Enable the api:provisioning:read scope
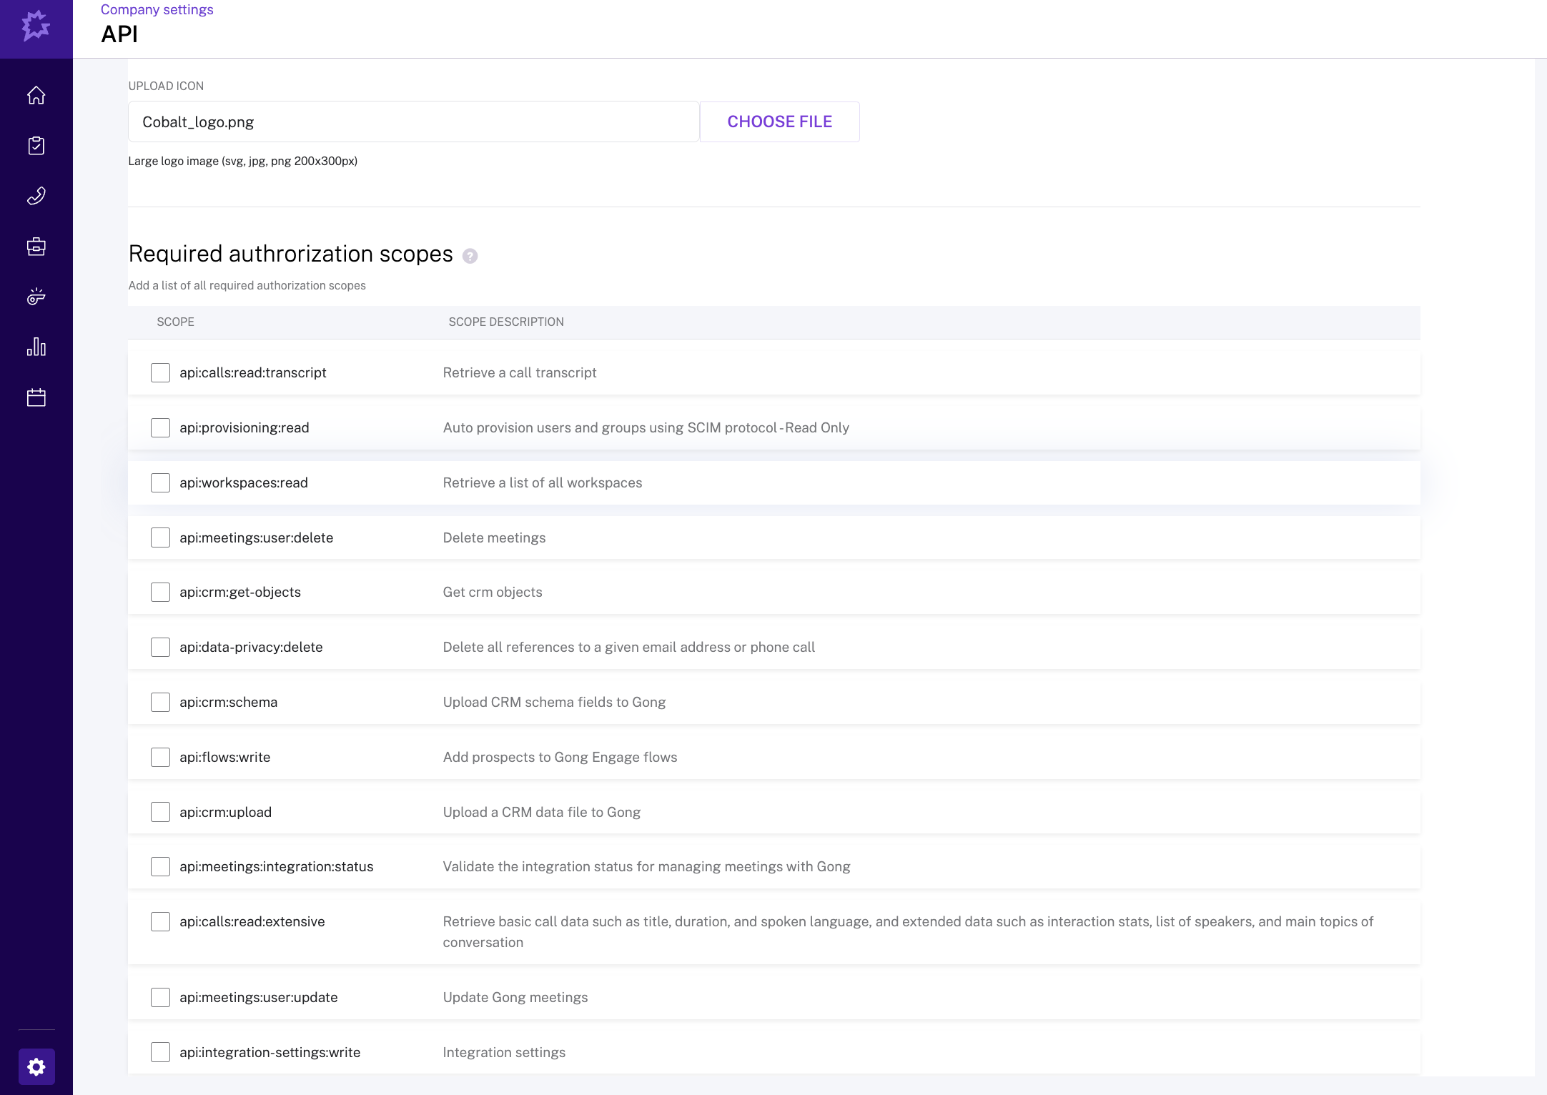 tap(160, 427)
